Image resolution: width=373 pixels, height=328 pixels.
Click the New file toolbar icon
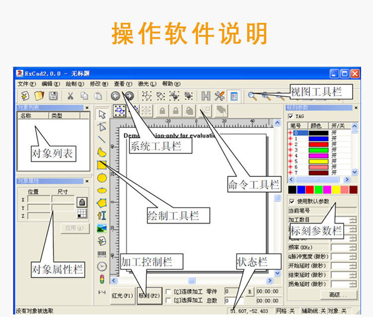click(x=25, y=96)
